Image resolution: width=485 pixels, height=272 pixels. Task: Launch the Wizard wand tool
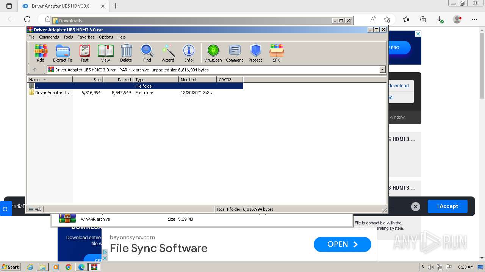(168, 53)
